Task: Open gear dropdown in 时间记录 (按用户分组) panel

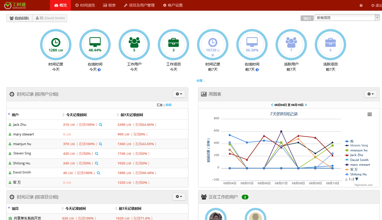Action: (x=179, y=94)
